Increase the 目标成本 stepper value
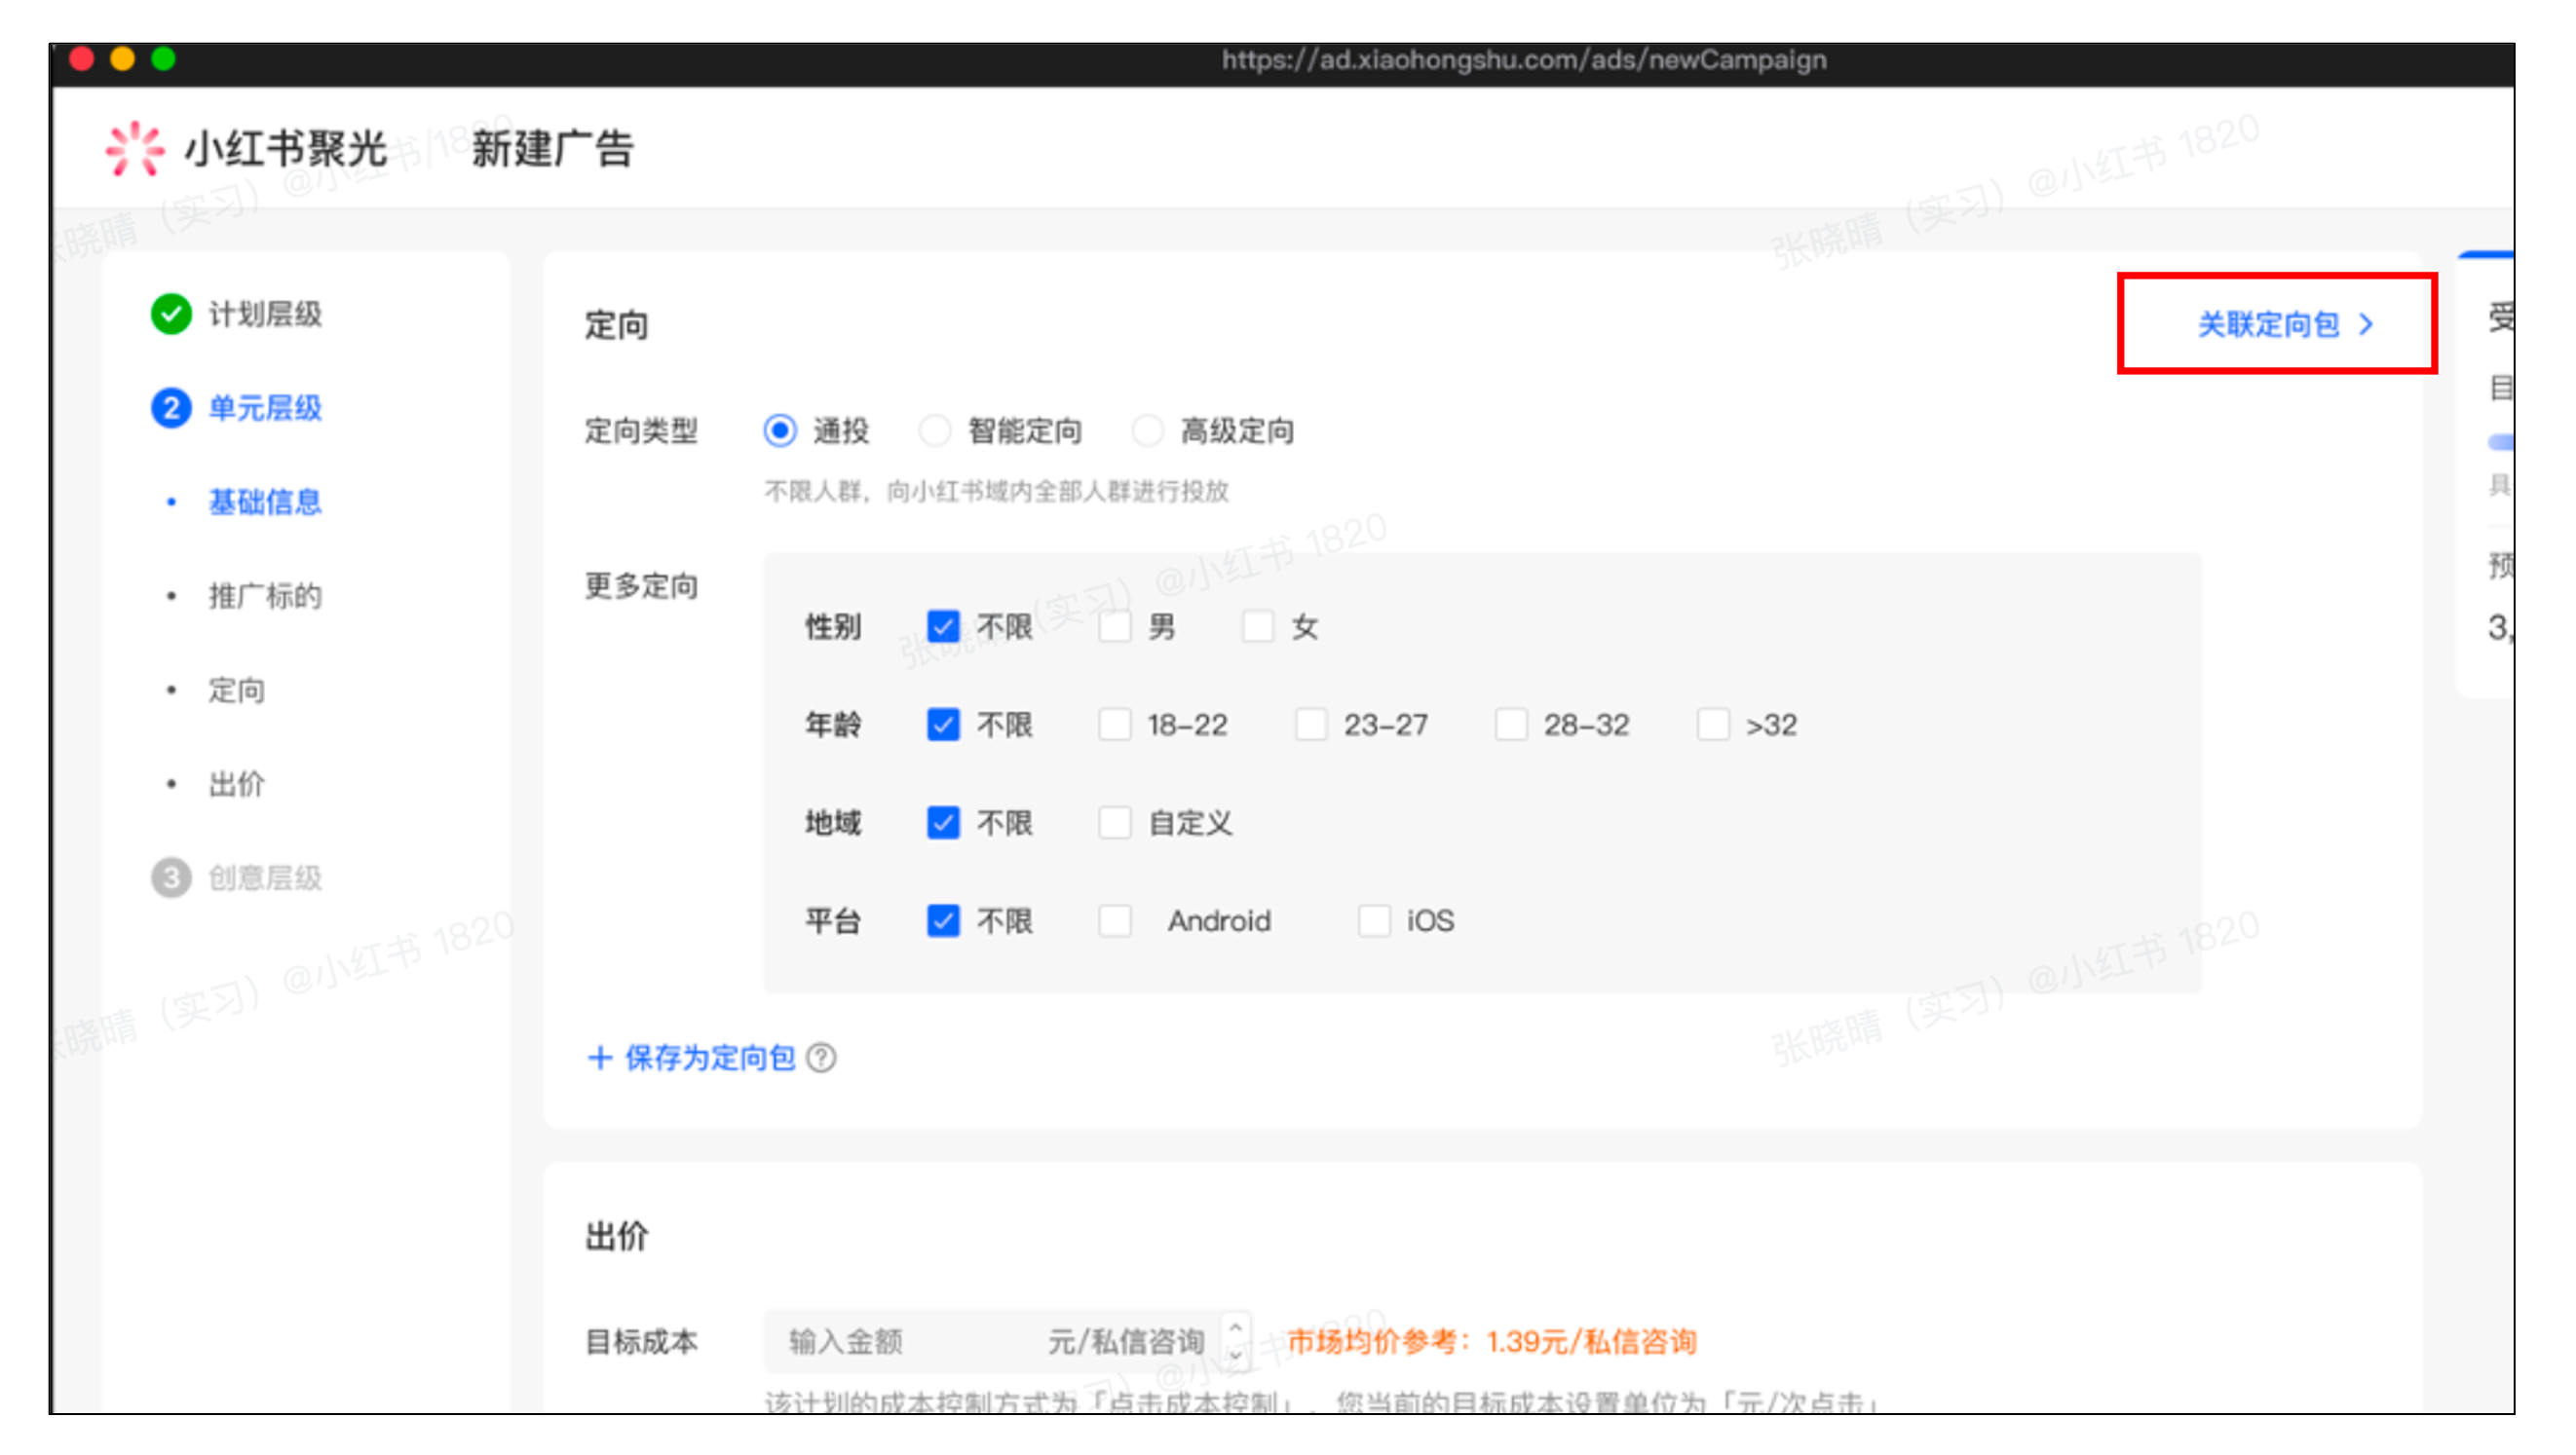This screenshot has height=1455, width=2576. [x=1235, y=1326]
